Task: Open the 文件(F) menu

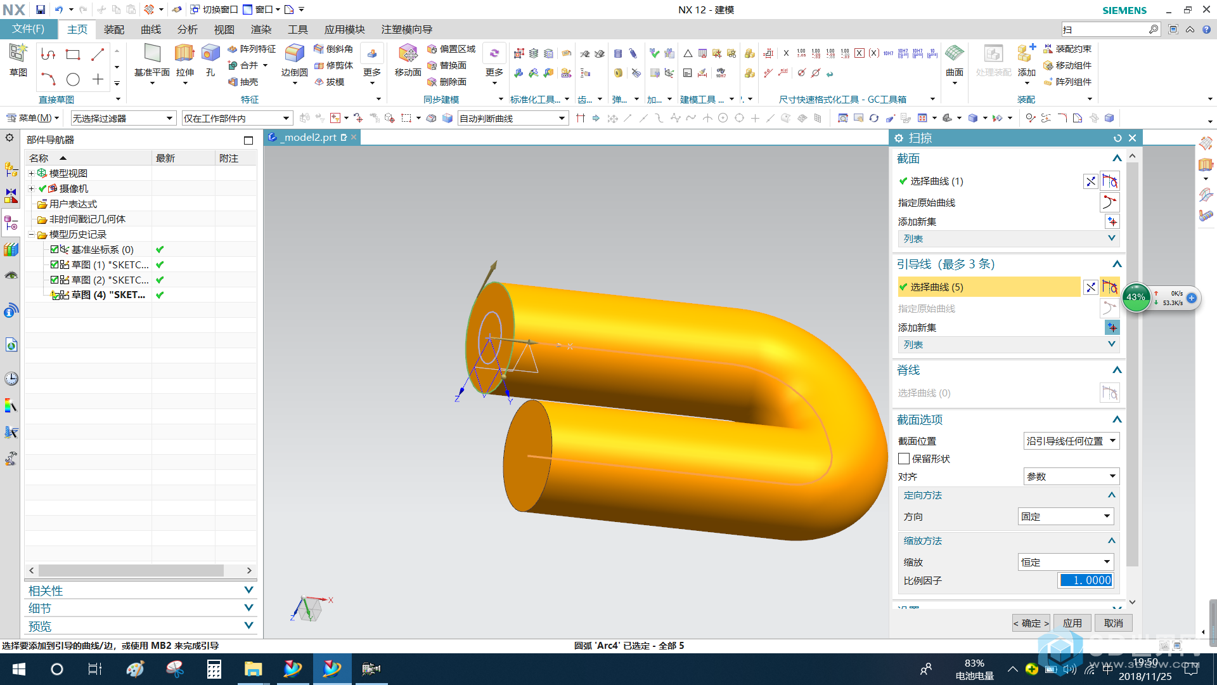Action: pyautogui.click(x=29, y=29)
